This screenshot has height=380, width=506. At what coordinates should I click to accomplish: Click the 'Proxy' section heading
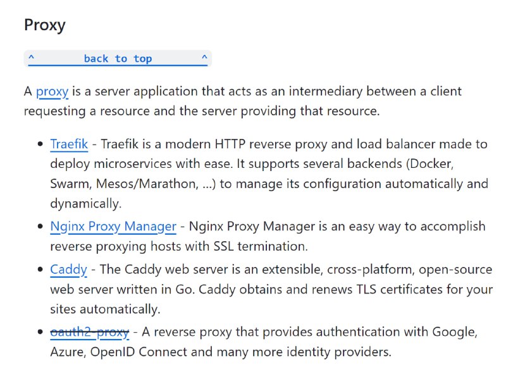(45, 25)
